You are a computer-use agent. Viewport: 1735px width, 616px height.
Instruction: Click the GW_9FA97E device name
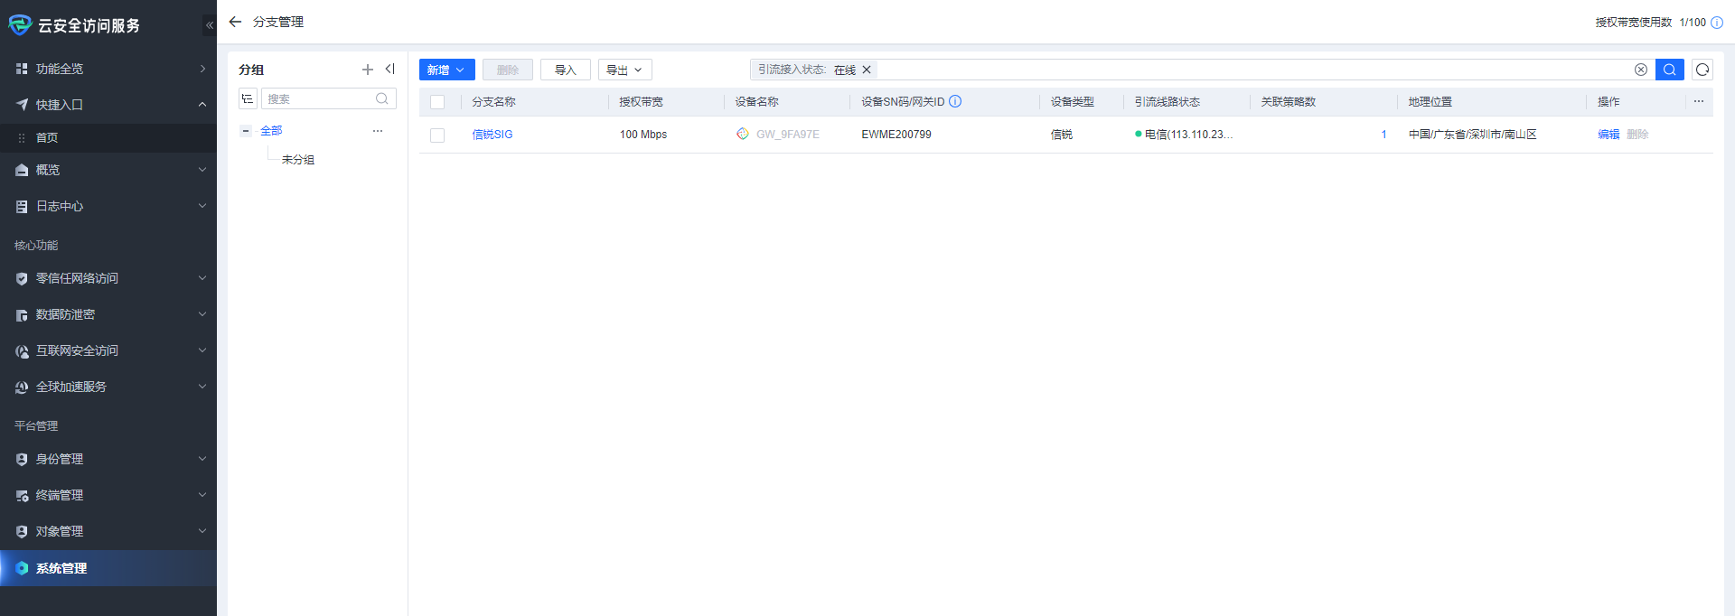pyautogui.click(x=788, y=135)
